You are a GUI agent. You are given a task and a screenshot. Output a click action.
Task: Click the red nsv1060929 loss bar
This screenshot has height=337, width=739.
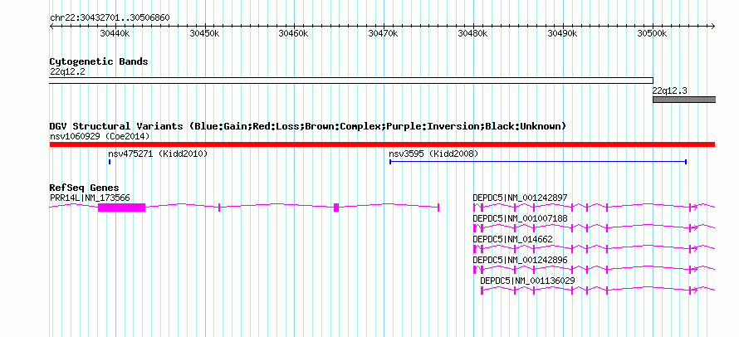tap(382, 144)
